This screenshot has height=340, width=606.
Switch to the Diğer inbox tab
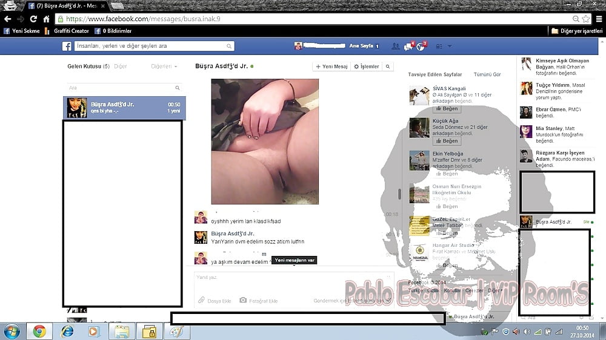(121, 66)
